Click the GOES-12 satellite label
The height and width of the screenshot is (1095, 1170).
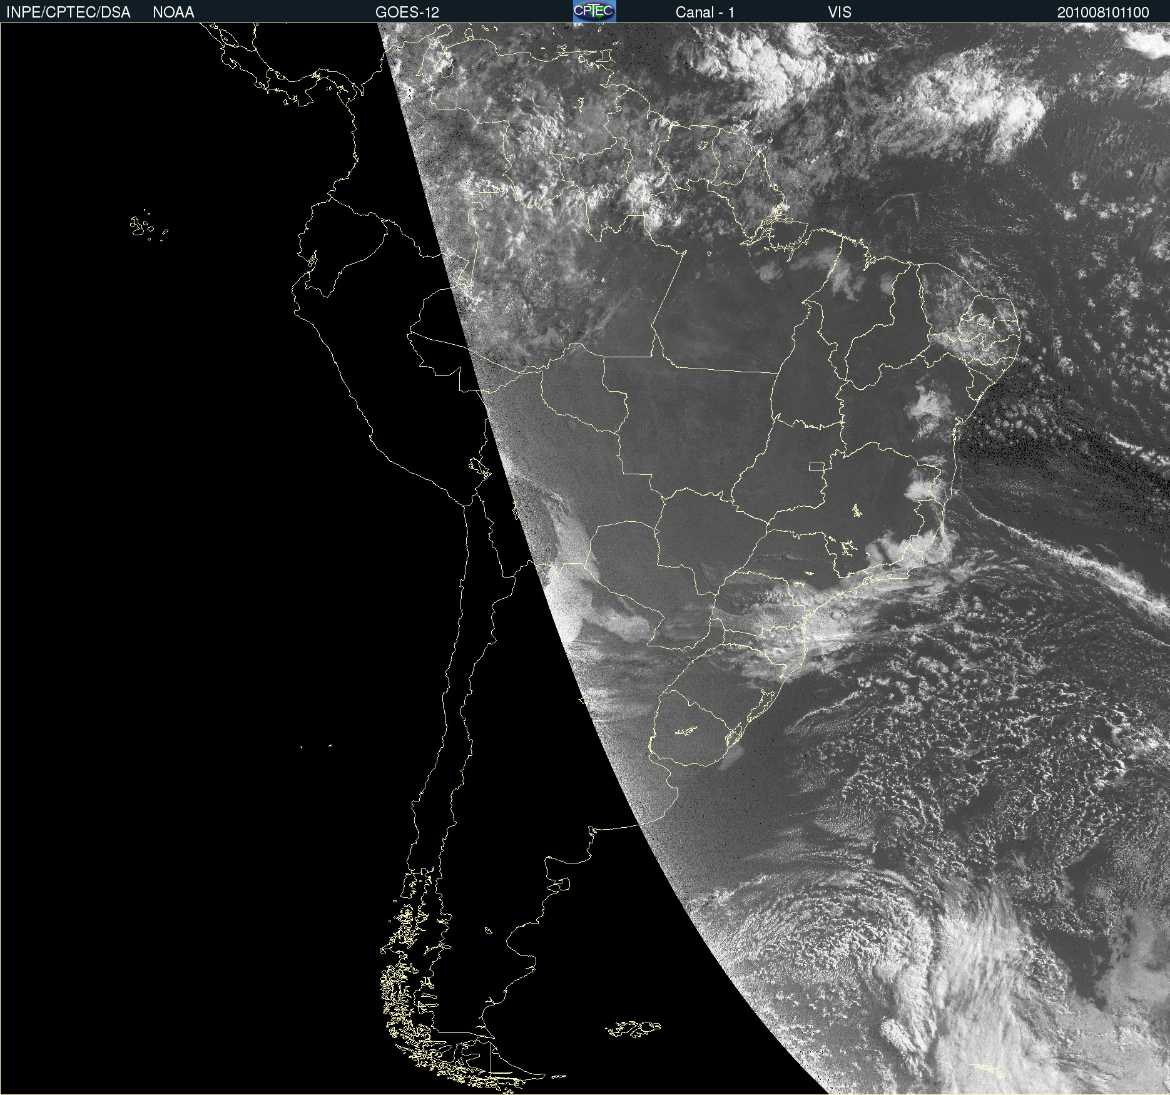point(407,13)
